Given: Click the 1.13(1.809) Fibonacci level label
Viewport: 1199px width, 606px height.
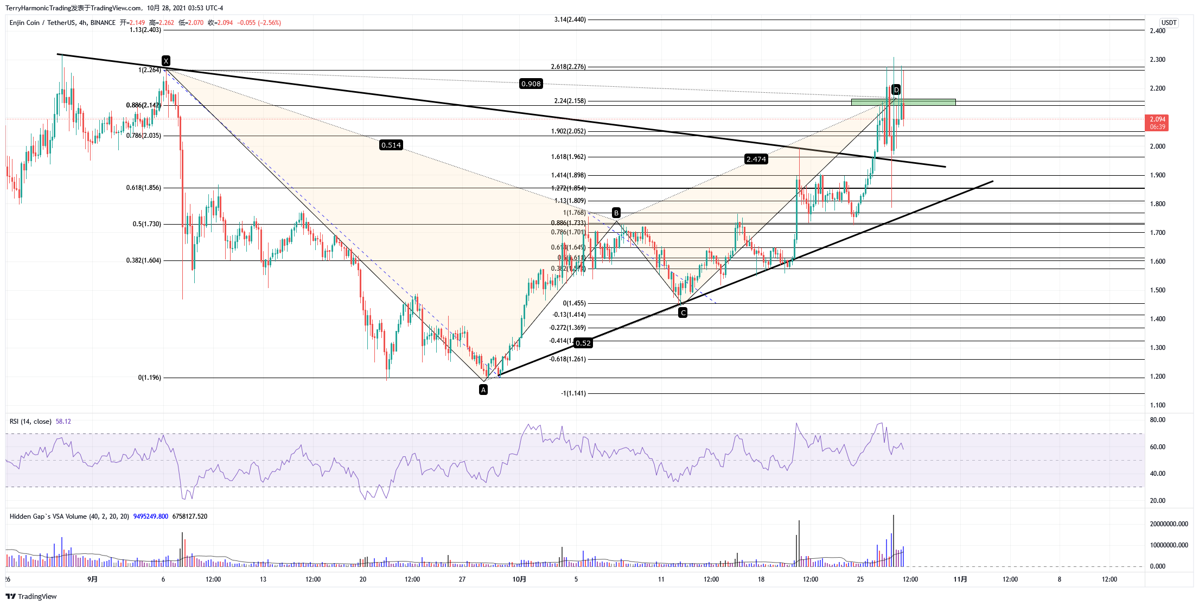Looking at the screenshot, I should pos(570,201).
